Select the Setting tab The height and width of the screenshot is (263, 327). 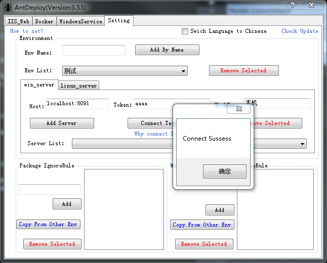(119, 20)
